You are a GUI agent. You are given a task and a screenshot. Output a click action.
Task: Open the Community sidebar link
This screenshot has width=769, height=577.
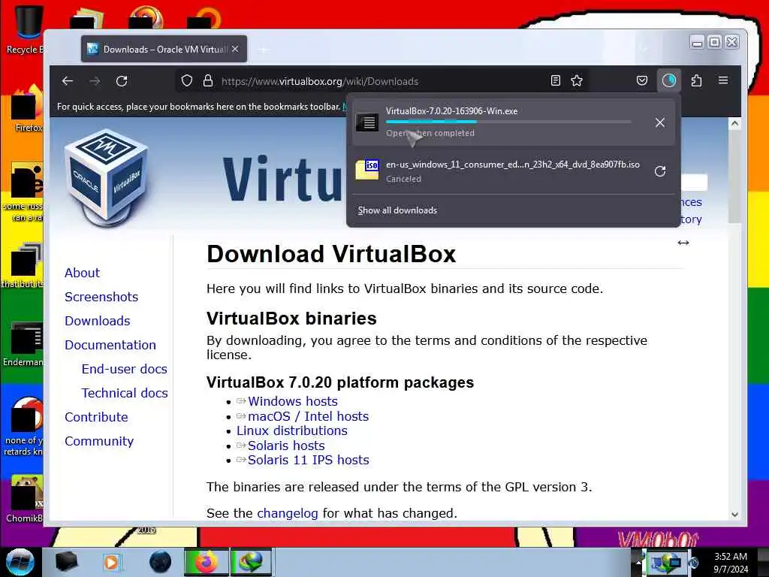click(x=99, y=441)
